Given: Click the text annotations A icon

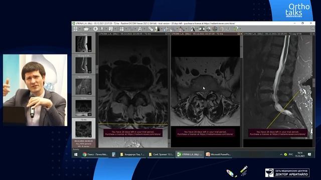Looking at the screenshot, I should tap(140, 29).
